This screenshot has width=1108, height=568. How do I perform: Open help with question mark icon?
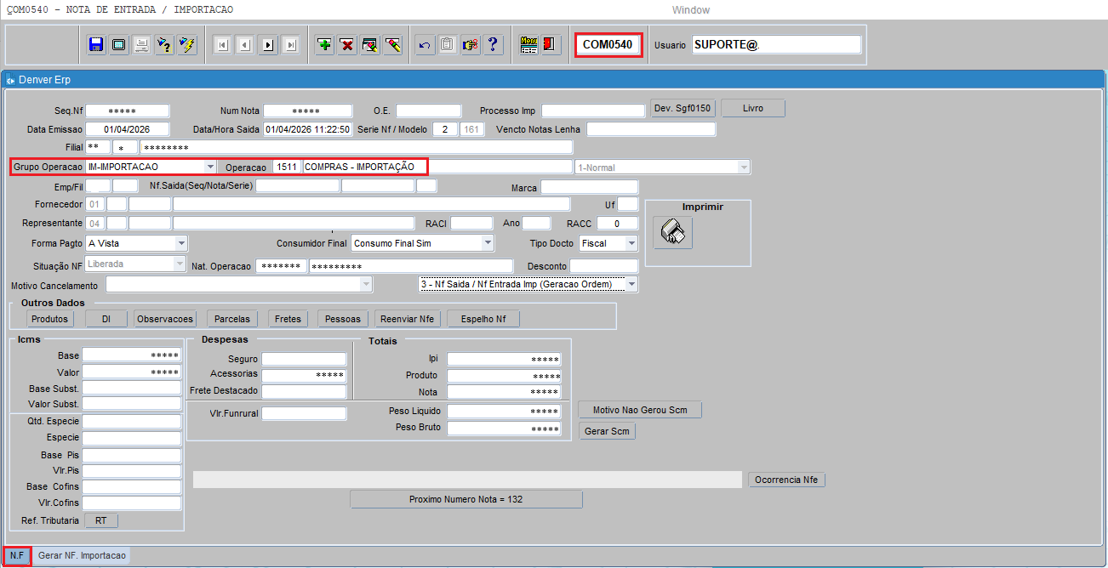pos(493,45)
